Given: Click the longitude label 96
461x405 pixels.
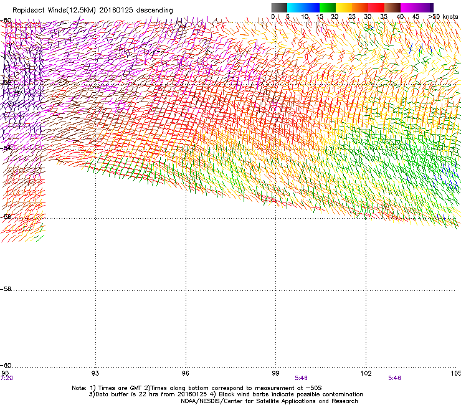Looking at the screenshot, I should [185, 373].
